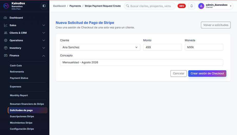Click the Sales chart icon
This screenshot has height=135, width=237.
point(6,25)
